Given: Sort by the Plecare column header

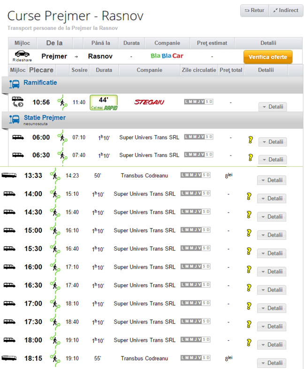Looking at the screenshot, I should 41,70.
